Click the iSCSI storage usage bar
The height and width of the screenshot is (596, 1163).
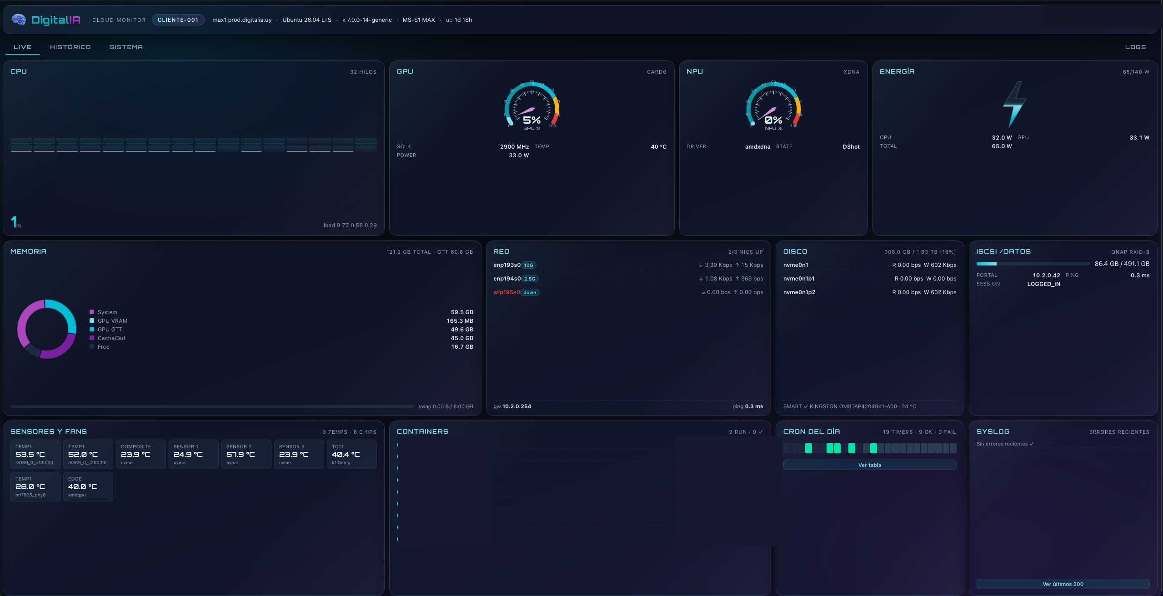[1033, 264]
